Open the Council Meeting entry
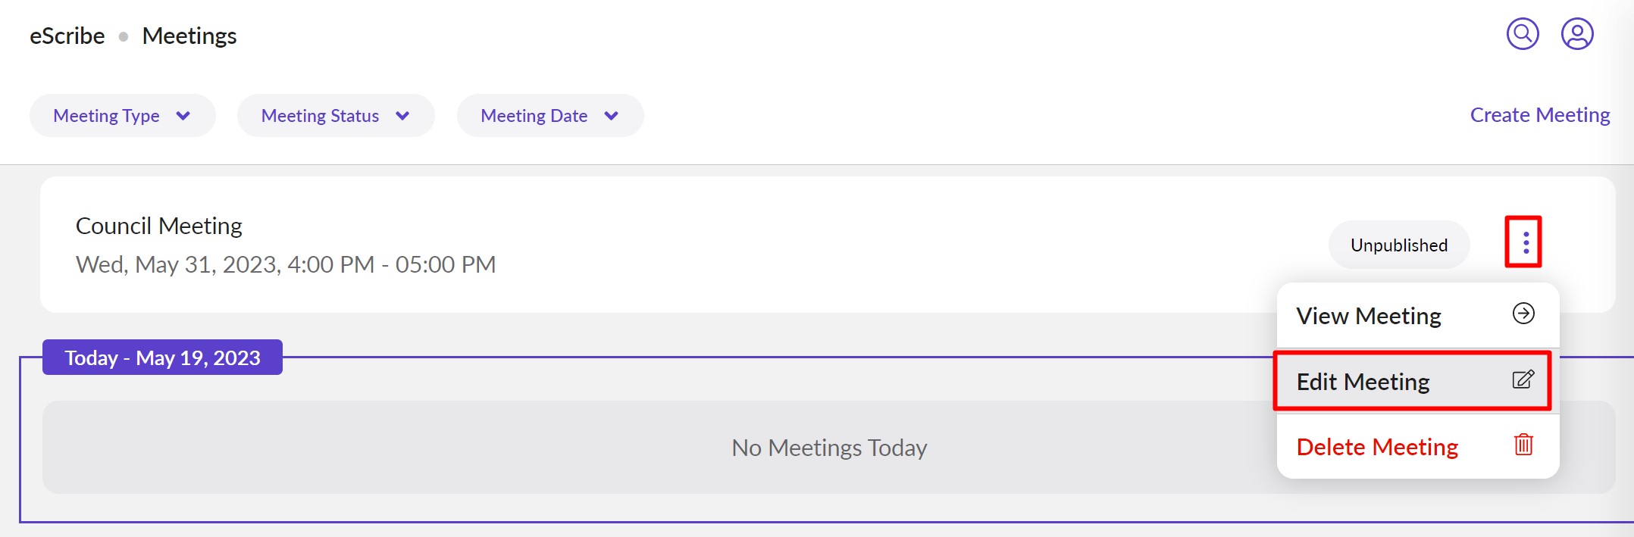Viewport: 1634px width, 537px height. click(158, 225)
